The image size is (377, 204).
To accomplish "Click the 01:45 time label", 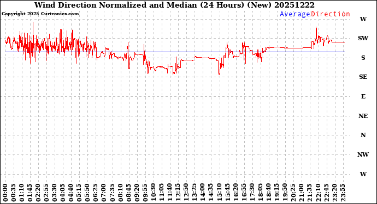I will [x=30, y=193].
